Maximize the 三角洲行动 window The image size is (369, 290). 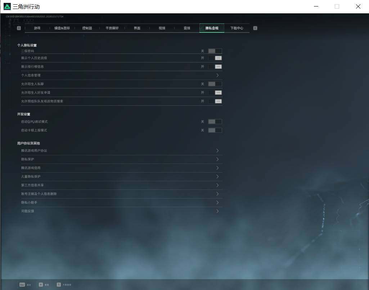pos(337,6)
